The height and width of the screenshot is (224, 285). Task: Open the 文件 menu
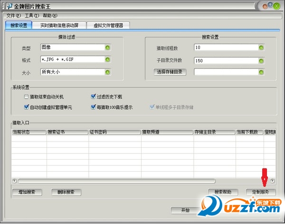point(13,16)
